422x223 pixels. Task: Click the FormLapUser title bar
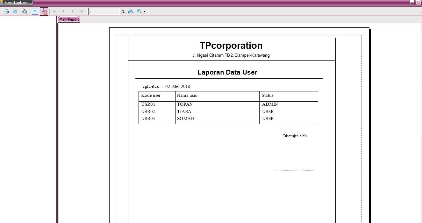16,3
